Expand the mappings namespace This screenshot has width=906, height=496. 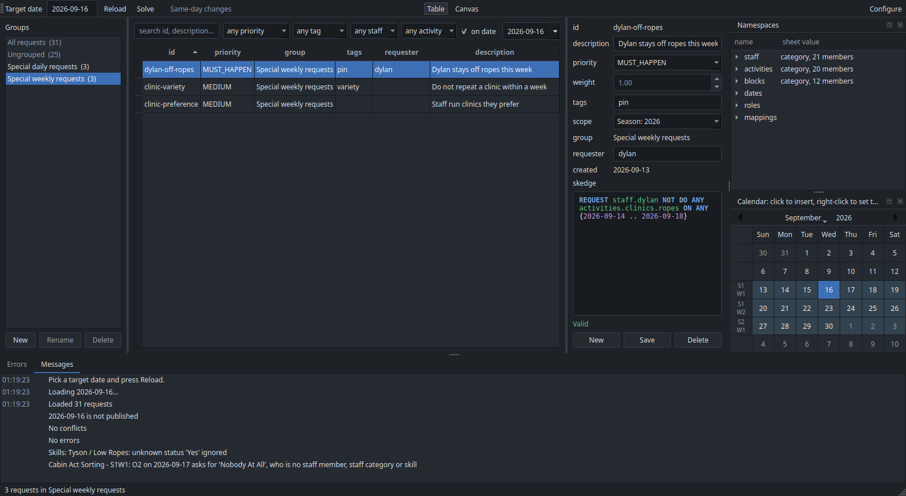pos(737,117)
